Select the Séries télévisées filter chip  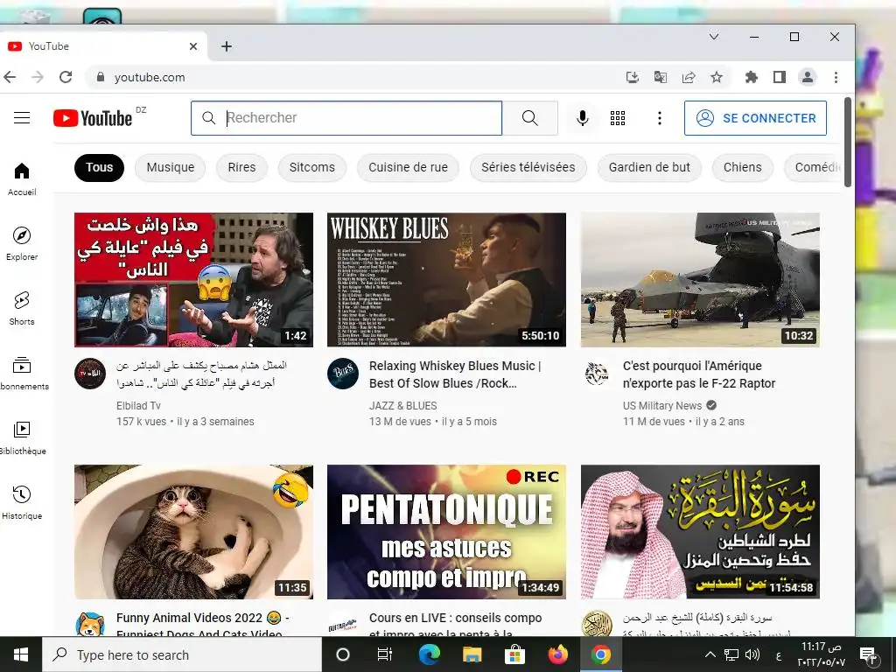[x=528, y=167]
